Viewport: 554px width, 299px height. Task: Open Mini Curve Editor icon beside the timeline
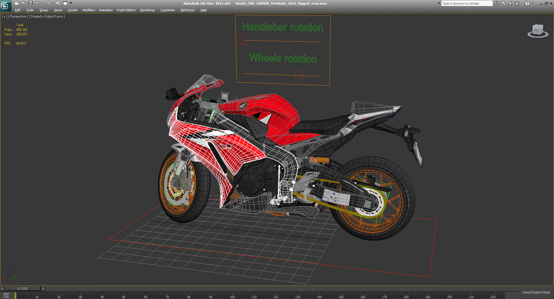(6, 295)
